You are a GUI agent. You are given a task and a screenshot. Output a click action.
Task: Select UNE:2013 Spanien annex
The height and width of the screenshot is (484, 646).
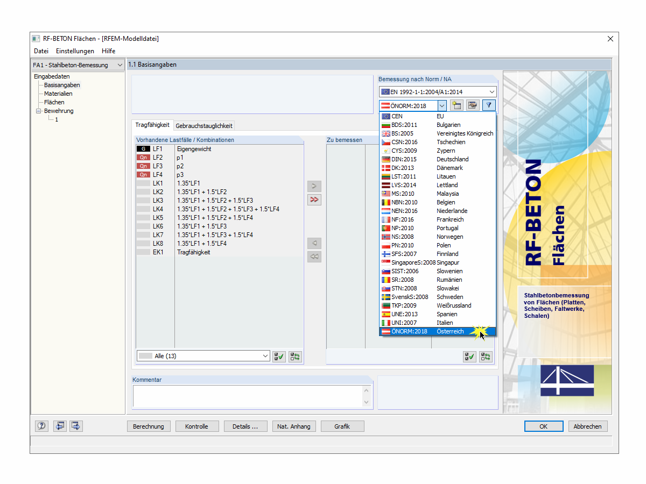[438, 314]
